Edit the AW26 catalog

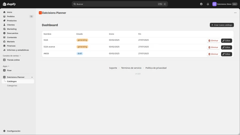(226, 54)
